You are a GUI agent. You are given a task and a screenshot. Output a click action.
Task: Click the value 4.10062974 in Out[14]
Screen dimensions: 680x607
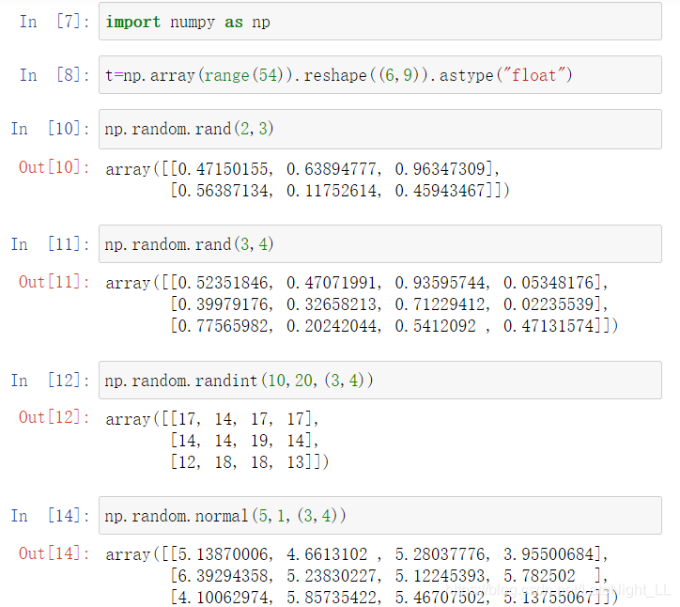[224, 598]
